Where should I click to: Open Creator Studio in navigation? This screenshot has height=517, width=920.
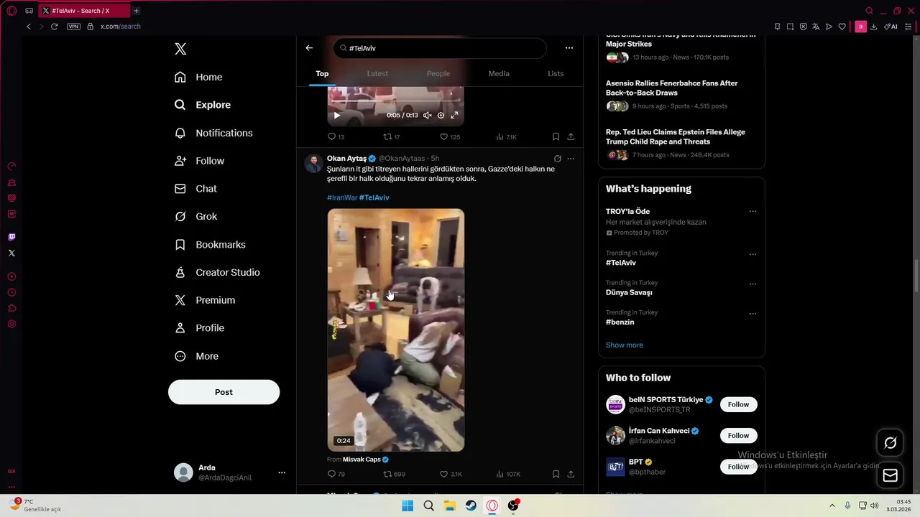(x=218, y=272)
